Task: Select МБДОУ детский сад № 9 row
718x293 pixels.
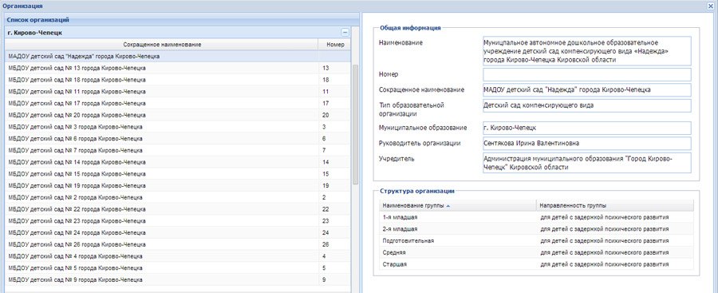Action: point(178,279)
